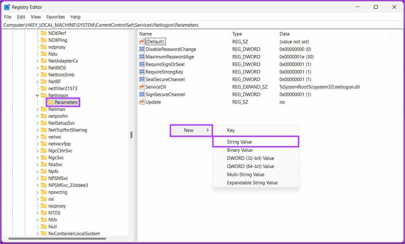
Task: Click the Parameters folder icon in tree
Action: [x=50, y=102]
